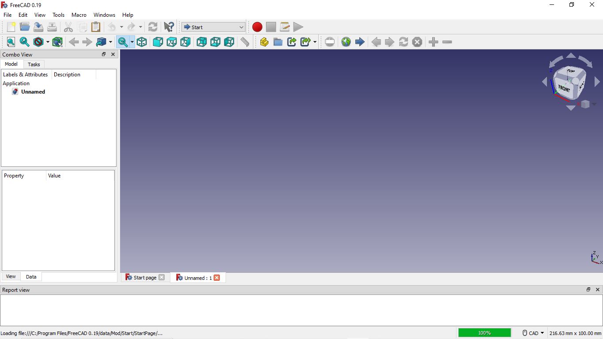Toggle the clipping plane icon

[x=330, y=42]
